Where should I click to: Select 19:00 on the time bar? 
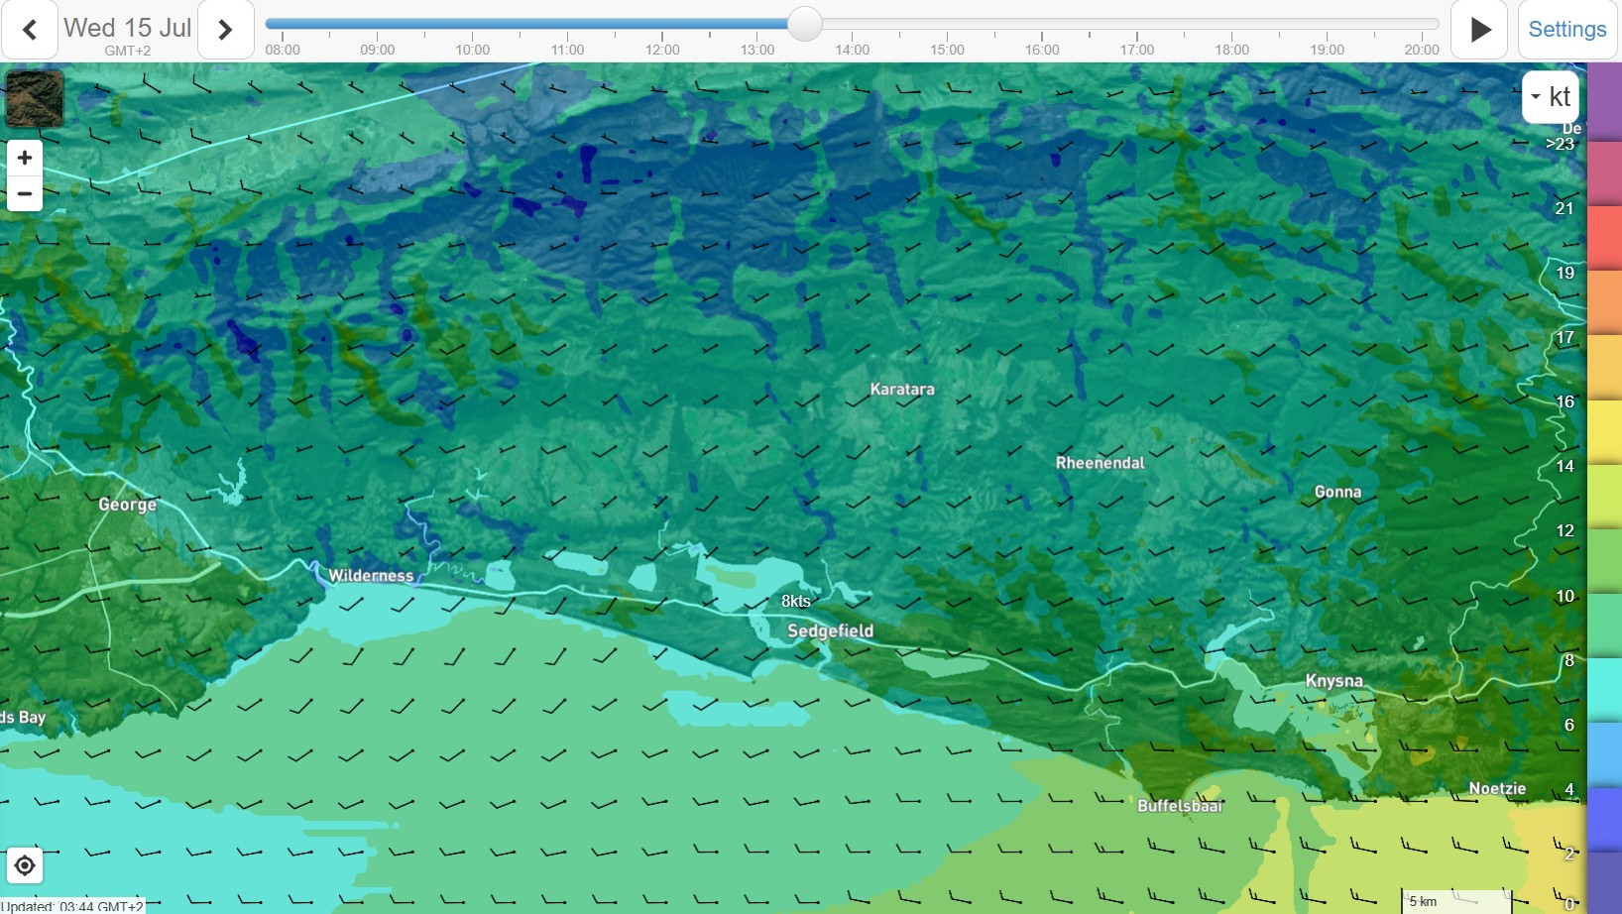1327,50
